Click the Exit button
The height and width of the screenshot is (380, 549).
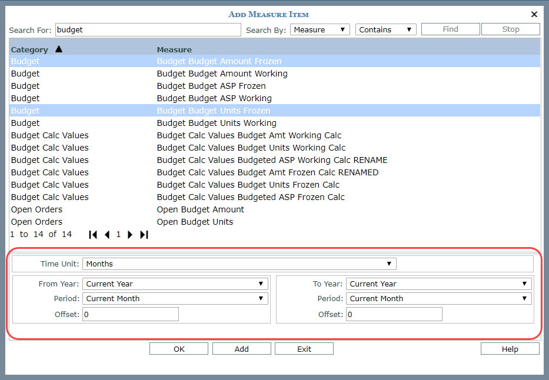304,349
